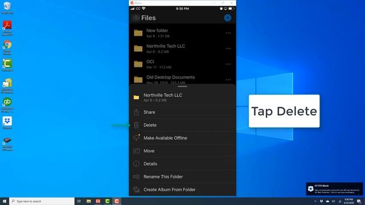
Task: Open Google Chrome desktop shortcut
Action: click(x=7, y=47)
